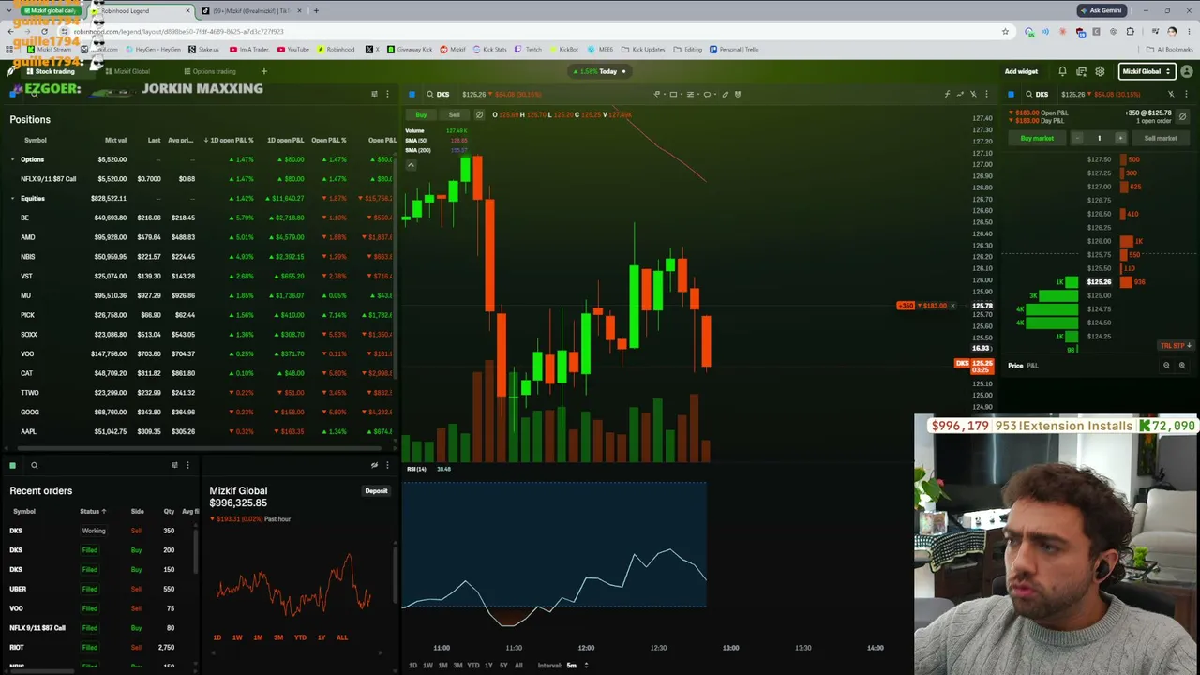Open the DKS chart widget more options menu
Viewport: 1200px width, 675px height.
pyautogui.click(x=986, y=94)
